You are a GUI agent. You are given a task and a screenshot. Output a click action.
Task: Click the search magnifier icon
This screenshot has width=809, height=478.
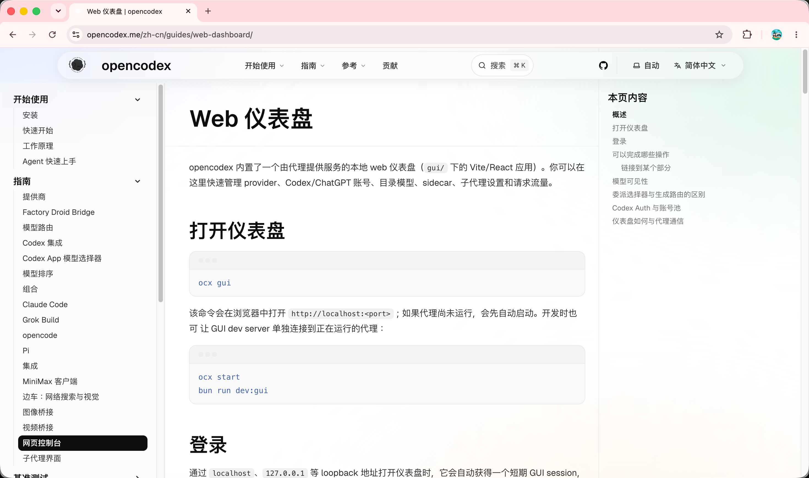click(x=482, y=65)
